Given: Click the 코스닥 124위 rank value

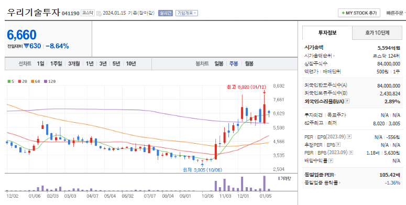Looking at the screenshot, I should click(386, 56).
